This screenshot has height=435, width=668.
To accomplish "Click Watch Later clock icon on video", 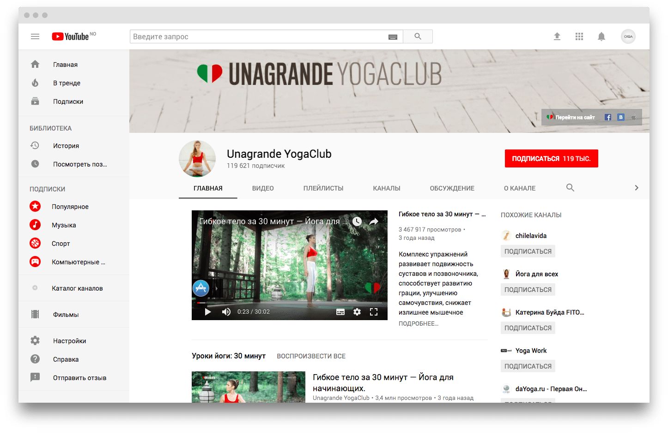I will pyautogui.click(x=357, y=221).
